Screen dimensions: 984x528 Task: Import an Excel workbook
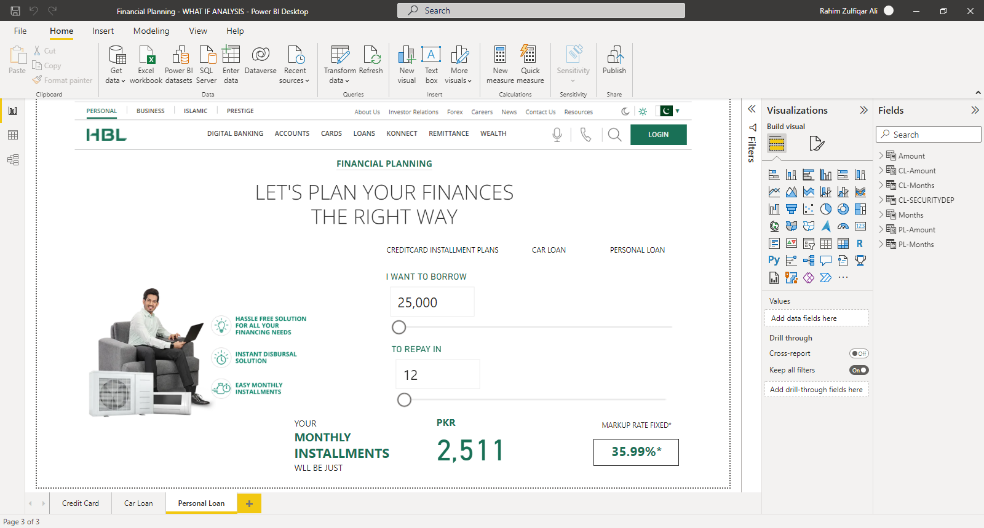click(146, 65)
